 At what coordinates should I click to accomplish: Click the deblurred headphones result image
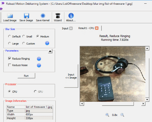point(112,74)
